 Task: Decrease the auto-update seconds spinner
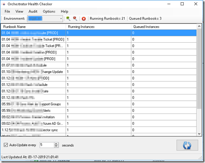point(56,146)
